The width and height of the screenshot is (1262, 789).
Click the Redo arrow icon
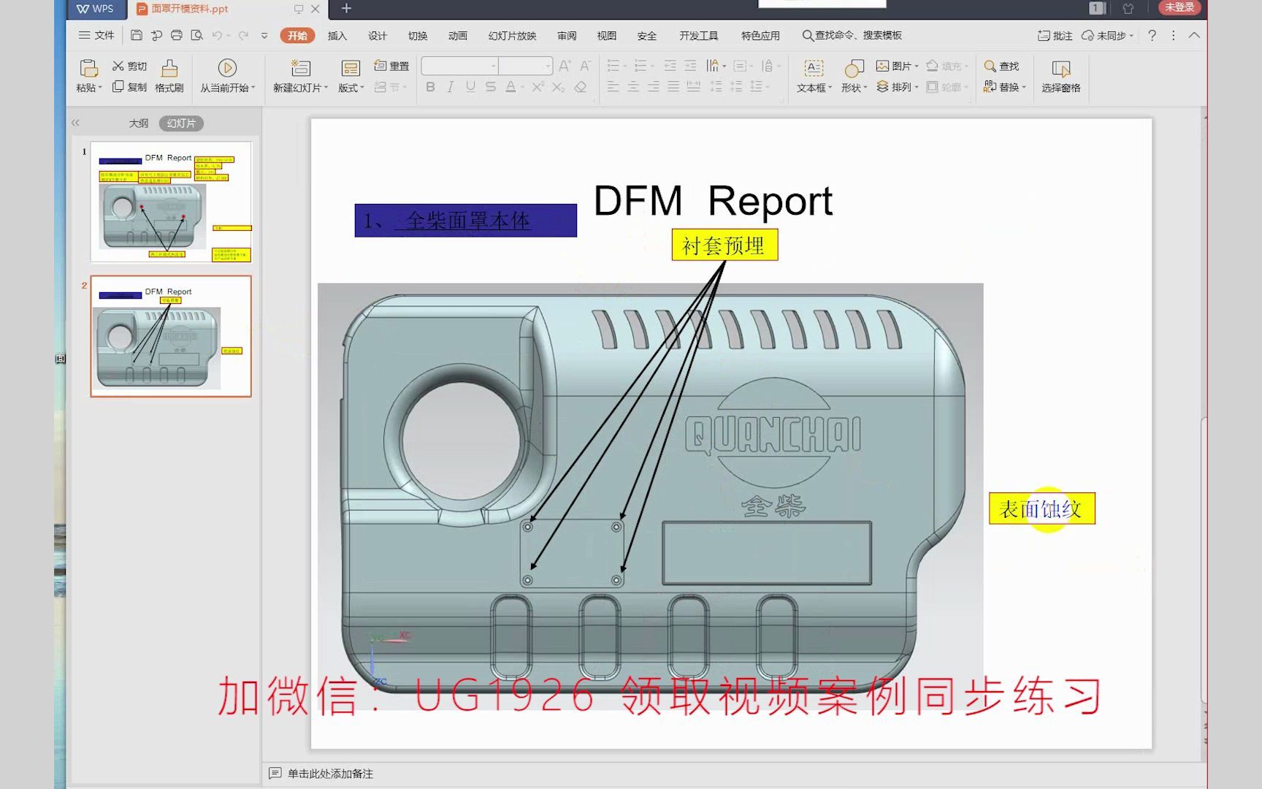[x=243, y=35]
